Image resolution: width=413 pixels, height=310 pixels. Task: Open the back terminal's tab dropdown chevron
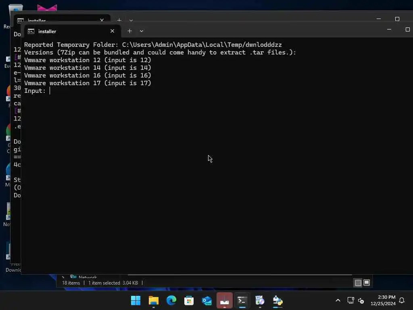(x=131, y=20)
